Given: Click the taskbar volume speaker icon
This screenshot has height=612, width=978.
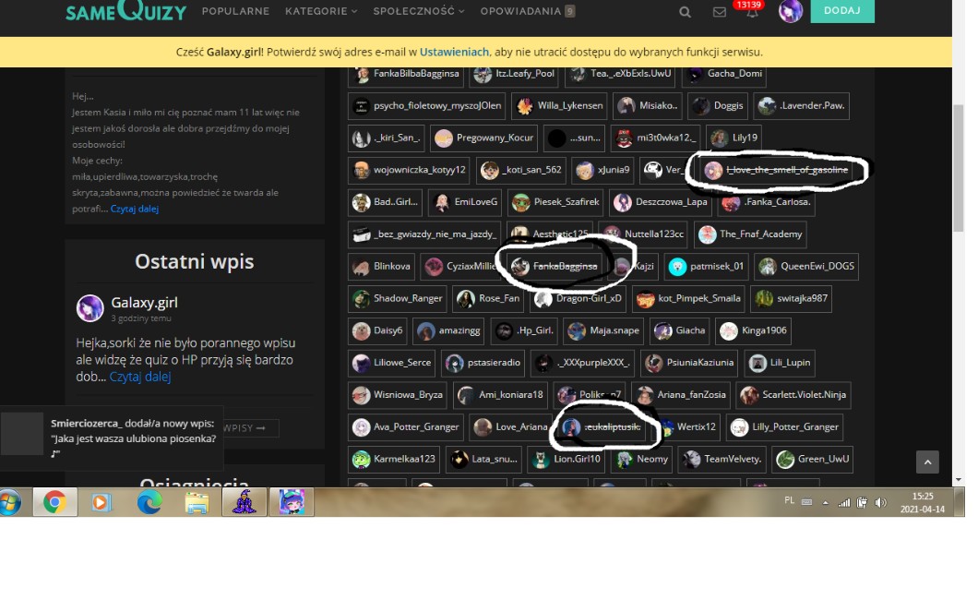Looking at the screenshot, I should [x=880, y=502].
